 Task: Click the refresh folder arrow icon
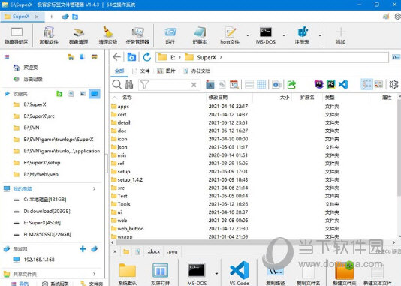(146, 57)
